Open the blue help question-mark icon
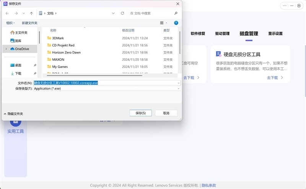This screenshot has width=306, height=189. 176,23
